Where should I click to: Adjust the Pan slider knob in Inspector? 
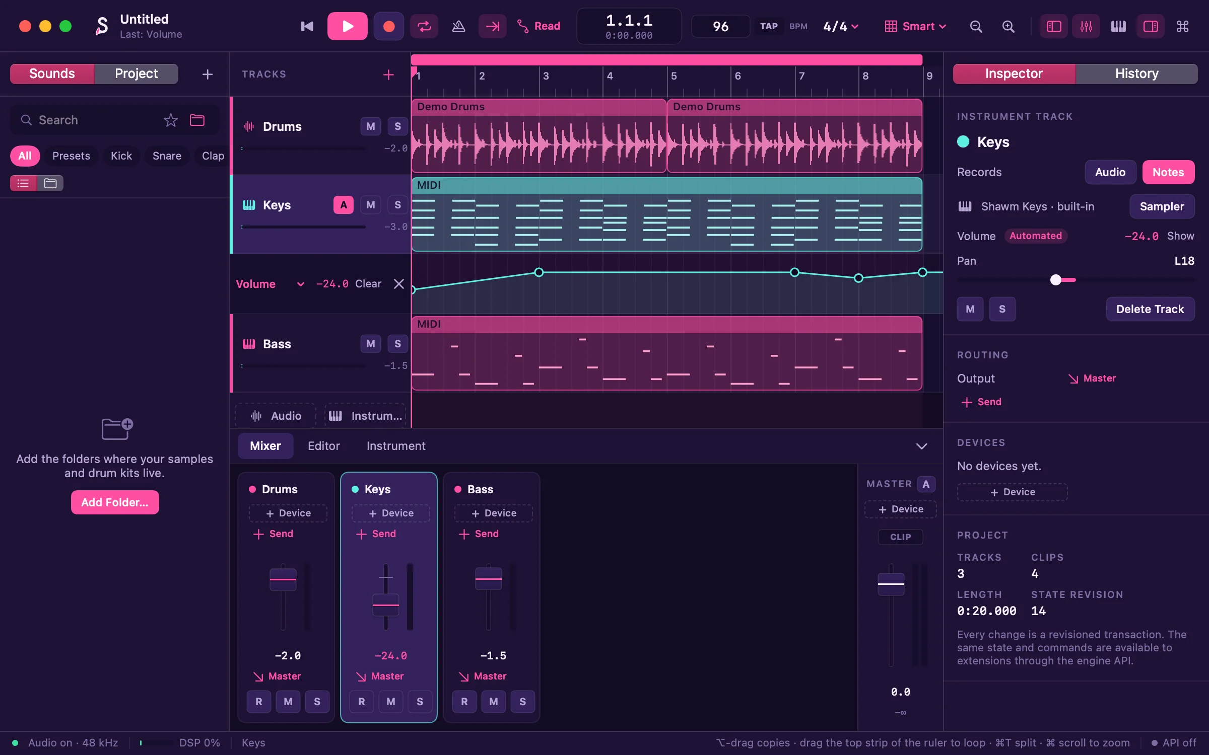(1056, 280)
